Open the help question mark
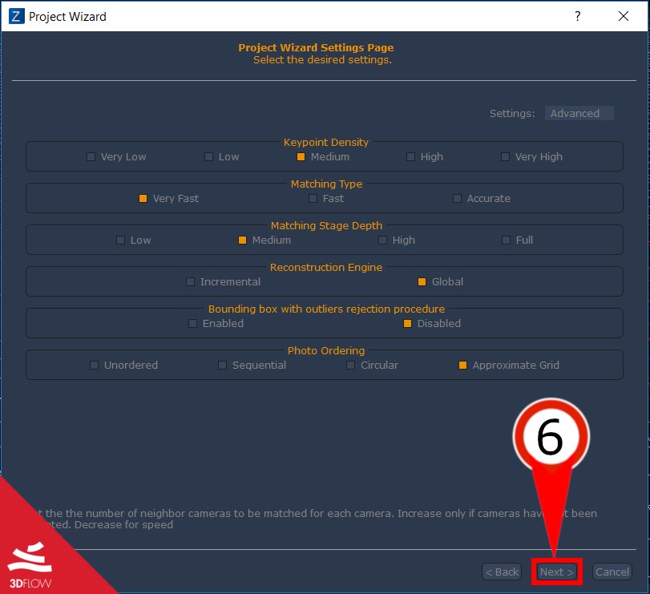This screenshot has width=650, height=594. point(577,16)
